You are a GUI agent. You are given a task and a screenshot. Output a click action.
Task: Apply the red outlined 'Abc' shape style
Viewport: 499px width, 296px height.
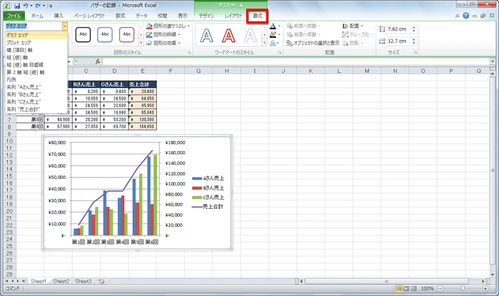(x=126, y=34)
